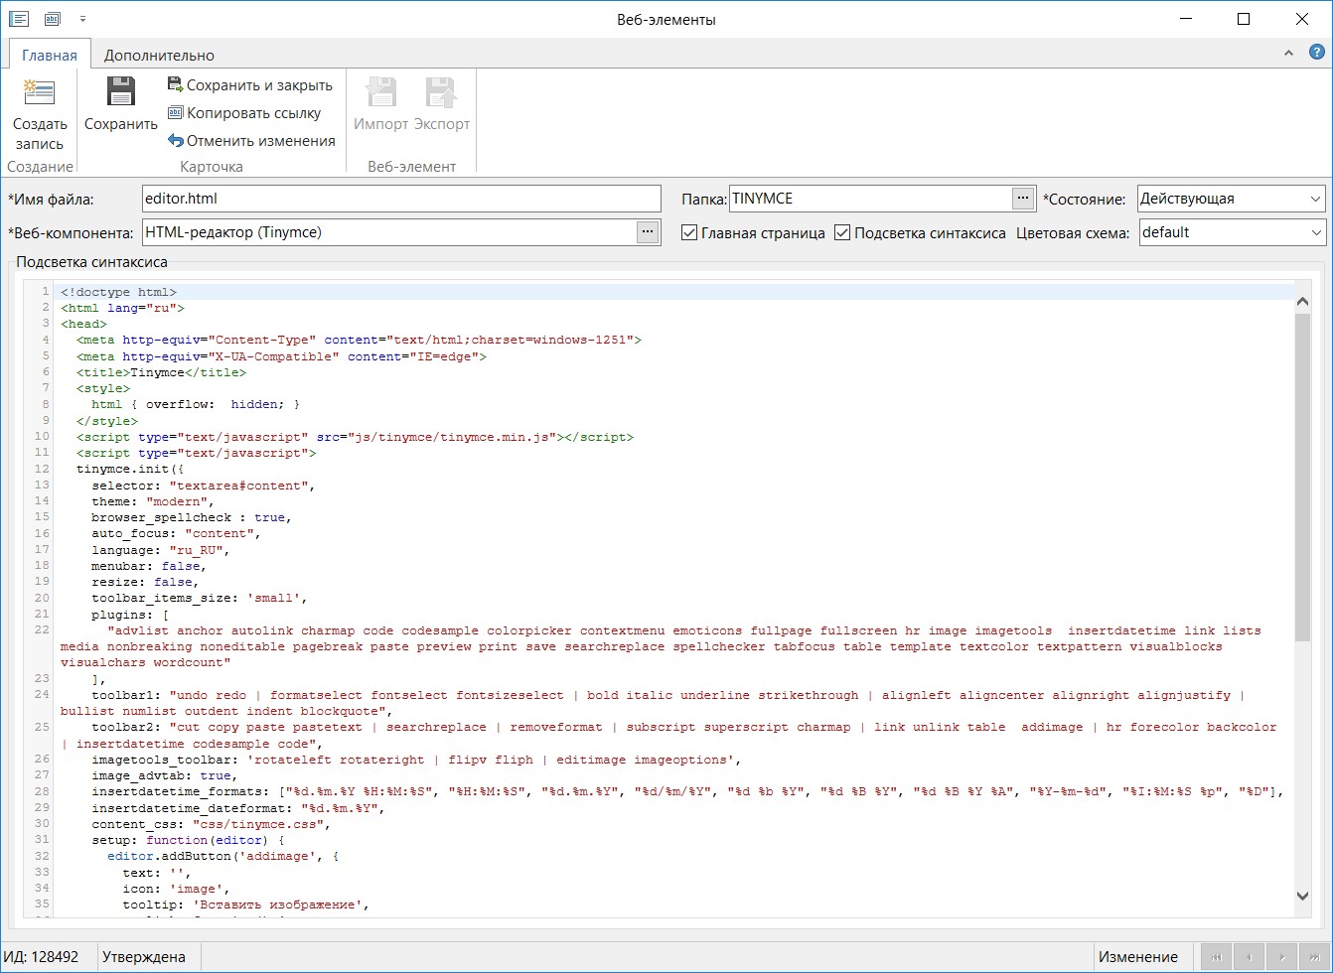Click the content_css: "css/tinymce.css" line

[x=212, y=824]
